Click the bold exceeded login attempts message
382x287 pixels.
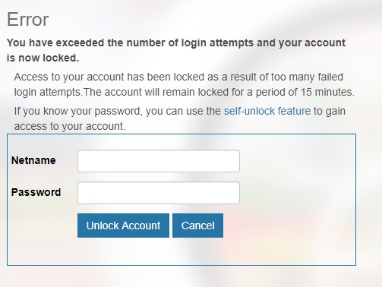pyautogui.click(x=176, y=50)
